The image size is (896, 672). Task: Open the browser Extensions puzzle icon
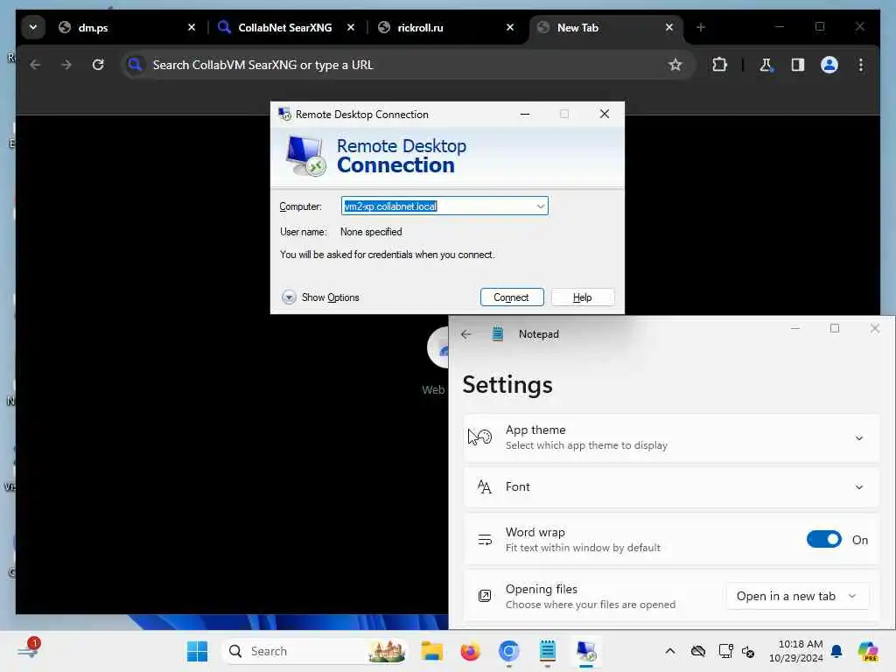click(x=719, y=65)
